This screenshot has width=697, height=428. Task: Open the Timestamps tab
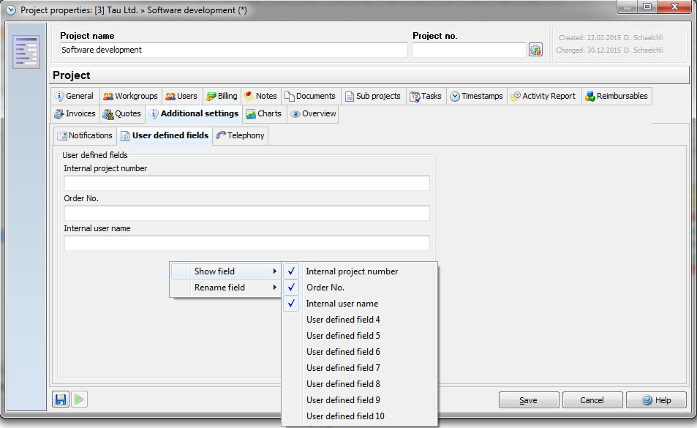click(x=476, y=96)
